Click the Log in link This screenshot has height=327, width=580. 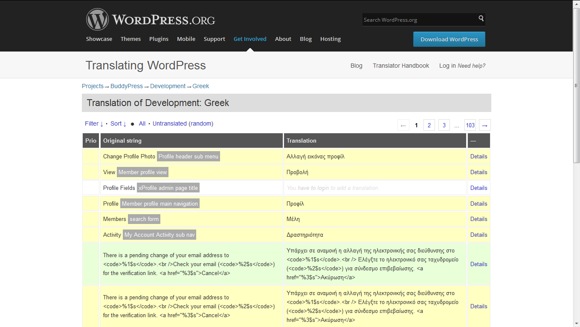[447, 66]
